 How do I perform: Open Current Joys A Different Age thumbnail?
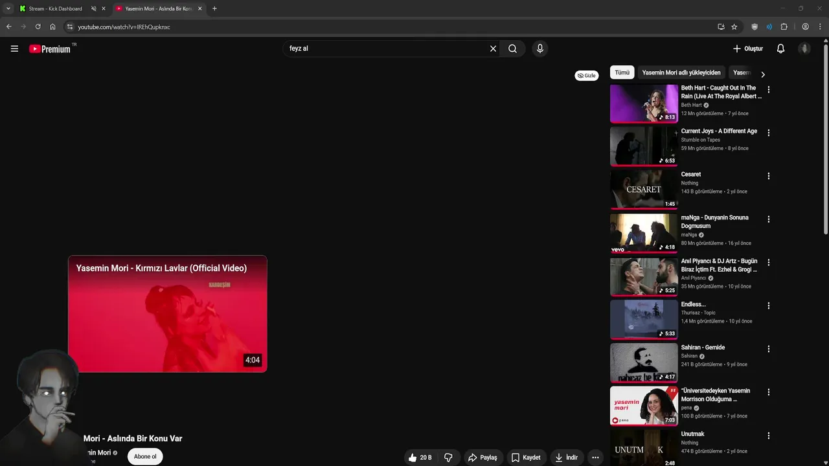(644, 147)
